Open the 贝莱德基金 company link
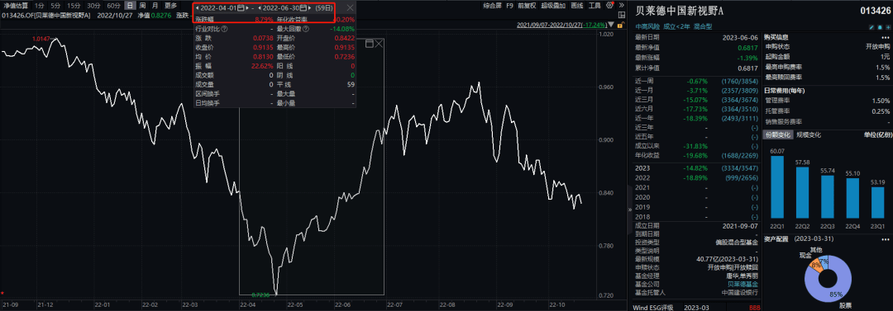 coord(743,284)
